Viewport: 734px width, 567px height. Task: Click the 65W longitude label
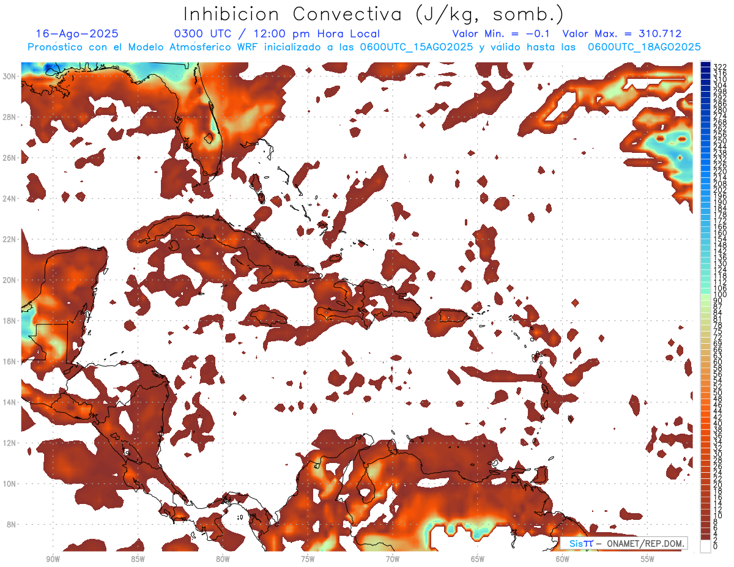tap(478, 559)
